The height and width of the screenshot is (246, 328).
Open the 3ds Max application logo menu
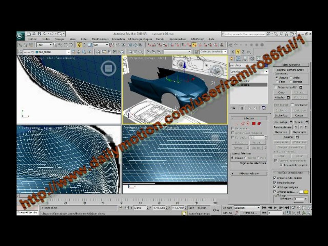coord(21,36)
